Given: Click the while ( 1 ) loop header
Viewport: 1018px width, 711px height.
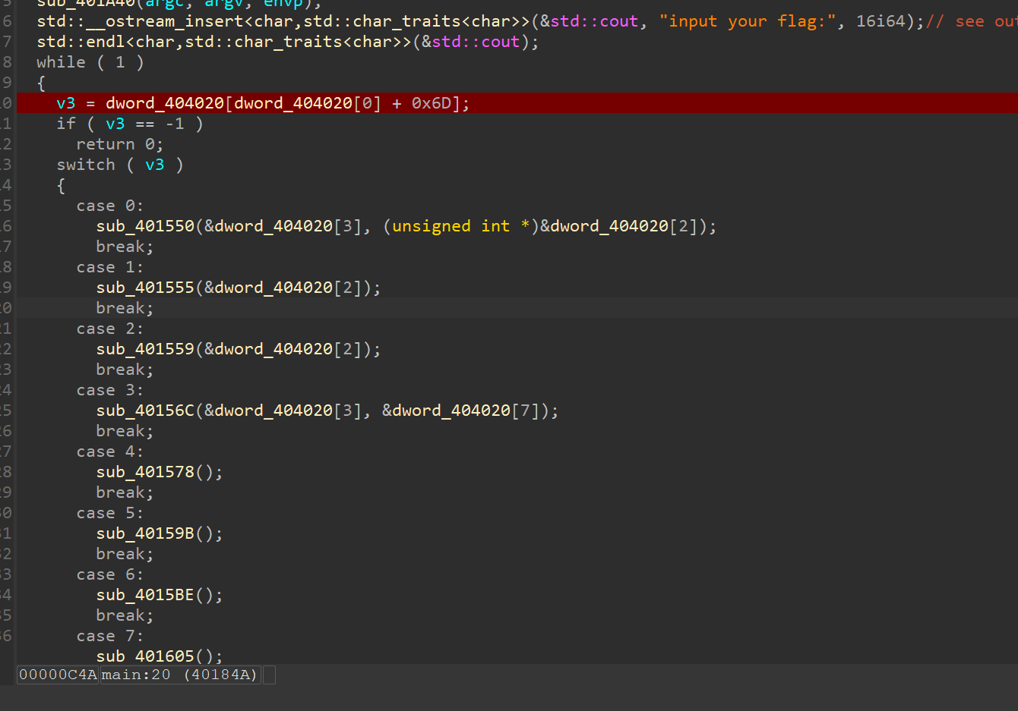Looking at the screenshot, I should point(90,62).
